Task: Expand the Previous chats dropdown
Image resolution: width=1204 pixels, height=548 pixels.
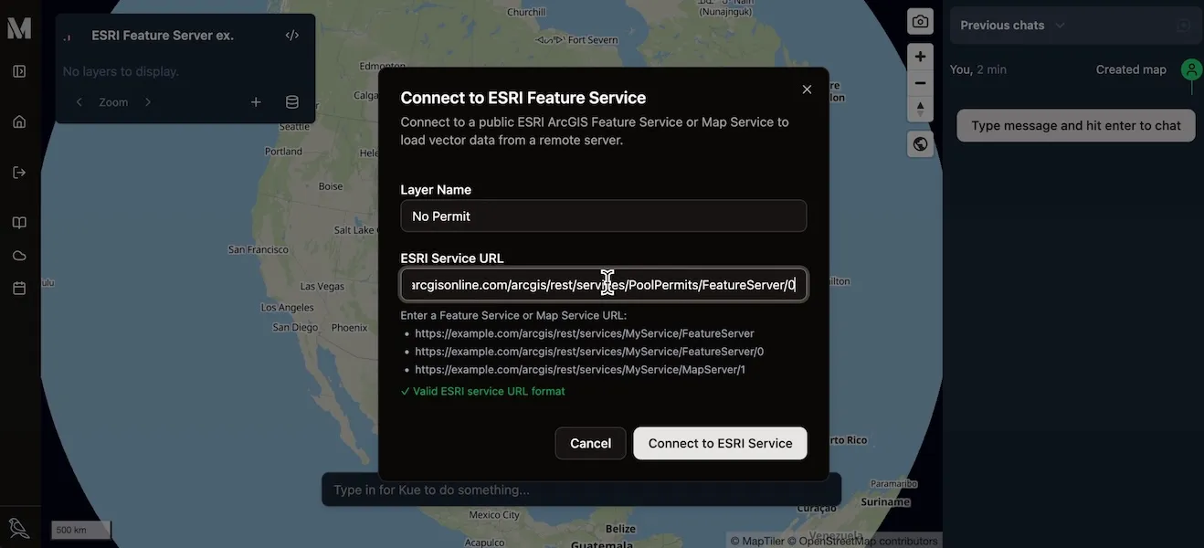Action: [1013, 26]
